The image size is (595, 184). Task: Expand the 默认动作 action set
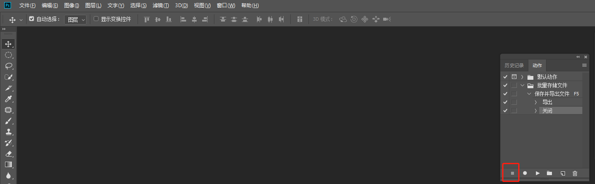coord(522,77)
